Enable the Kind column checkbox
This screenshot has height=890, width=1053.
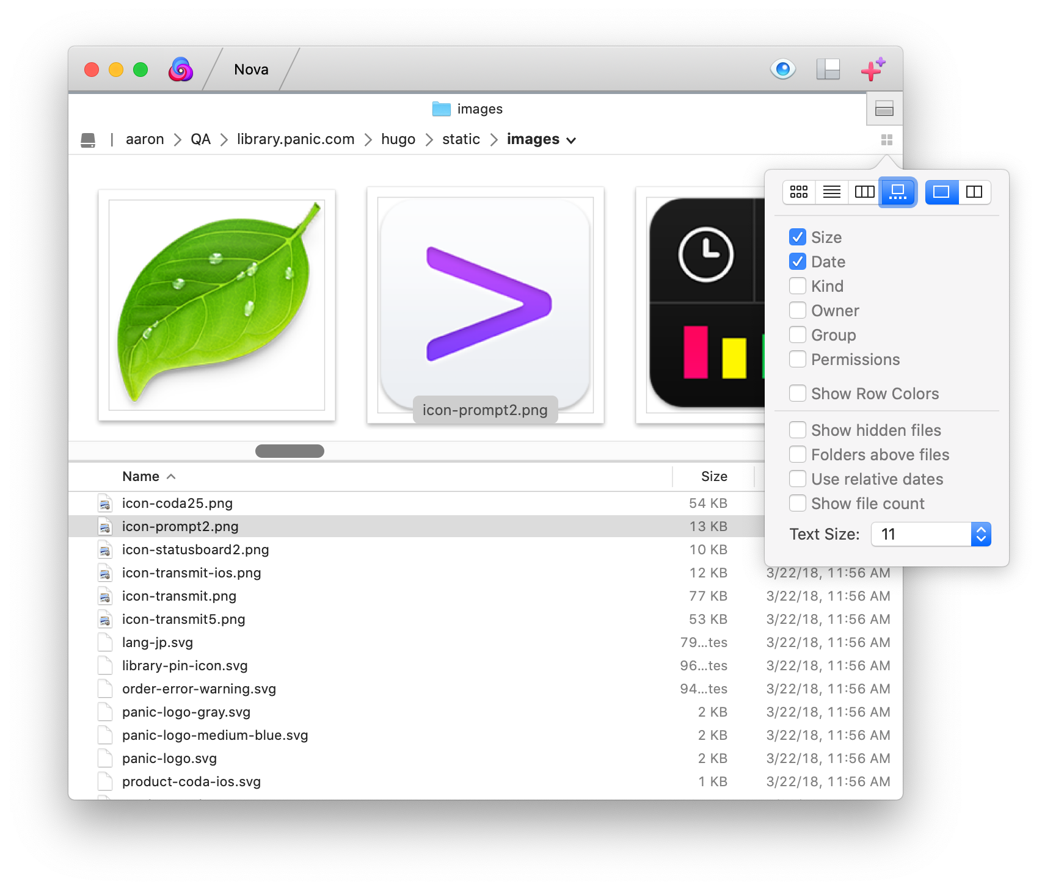(798, 286)
